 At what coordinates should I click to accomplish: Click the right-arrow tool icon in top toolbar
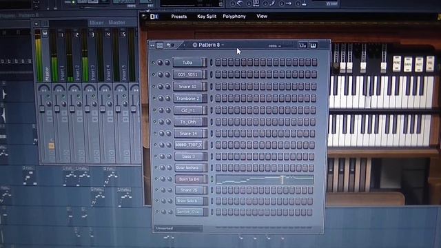(x=289, y=3)
